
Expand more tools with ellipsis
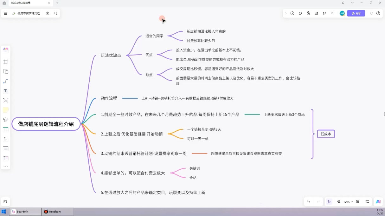[x=6, y=166]
